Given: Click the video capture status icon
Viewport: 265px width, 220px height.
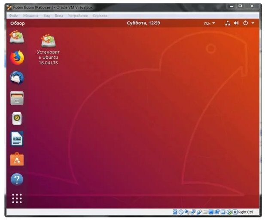Looking at the screenshot, I should coord(217,212).
